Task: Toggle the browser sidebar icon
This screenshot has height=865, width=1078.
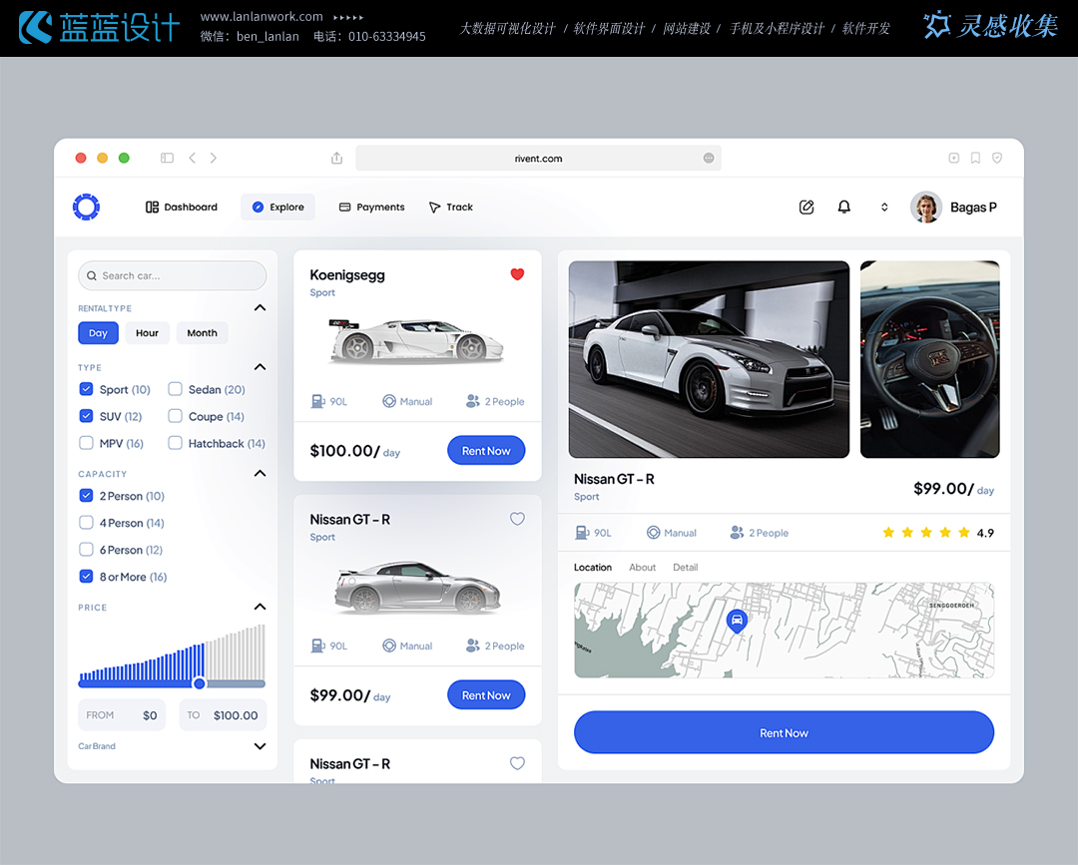Action: (167, 158)
